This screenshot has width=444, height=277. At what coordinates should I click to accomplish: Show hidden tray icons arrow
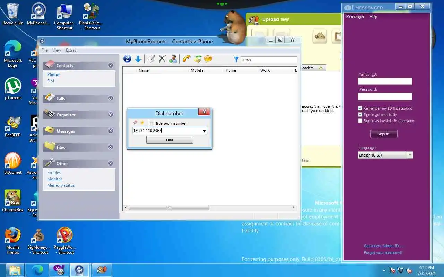(x=384, y=270)
